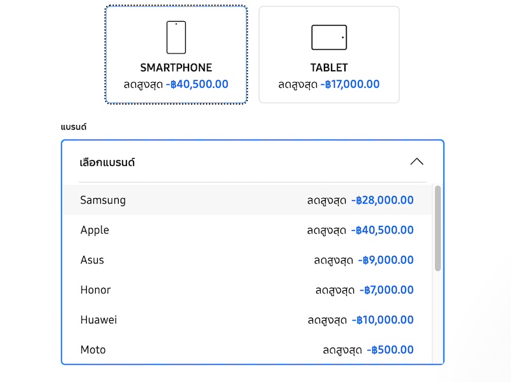511x382 pixels.
Task: Choose Apple from the brand list
Action: point(95,230)
